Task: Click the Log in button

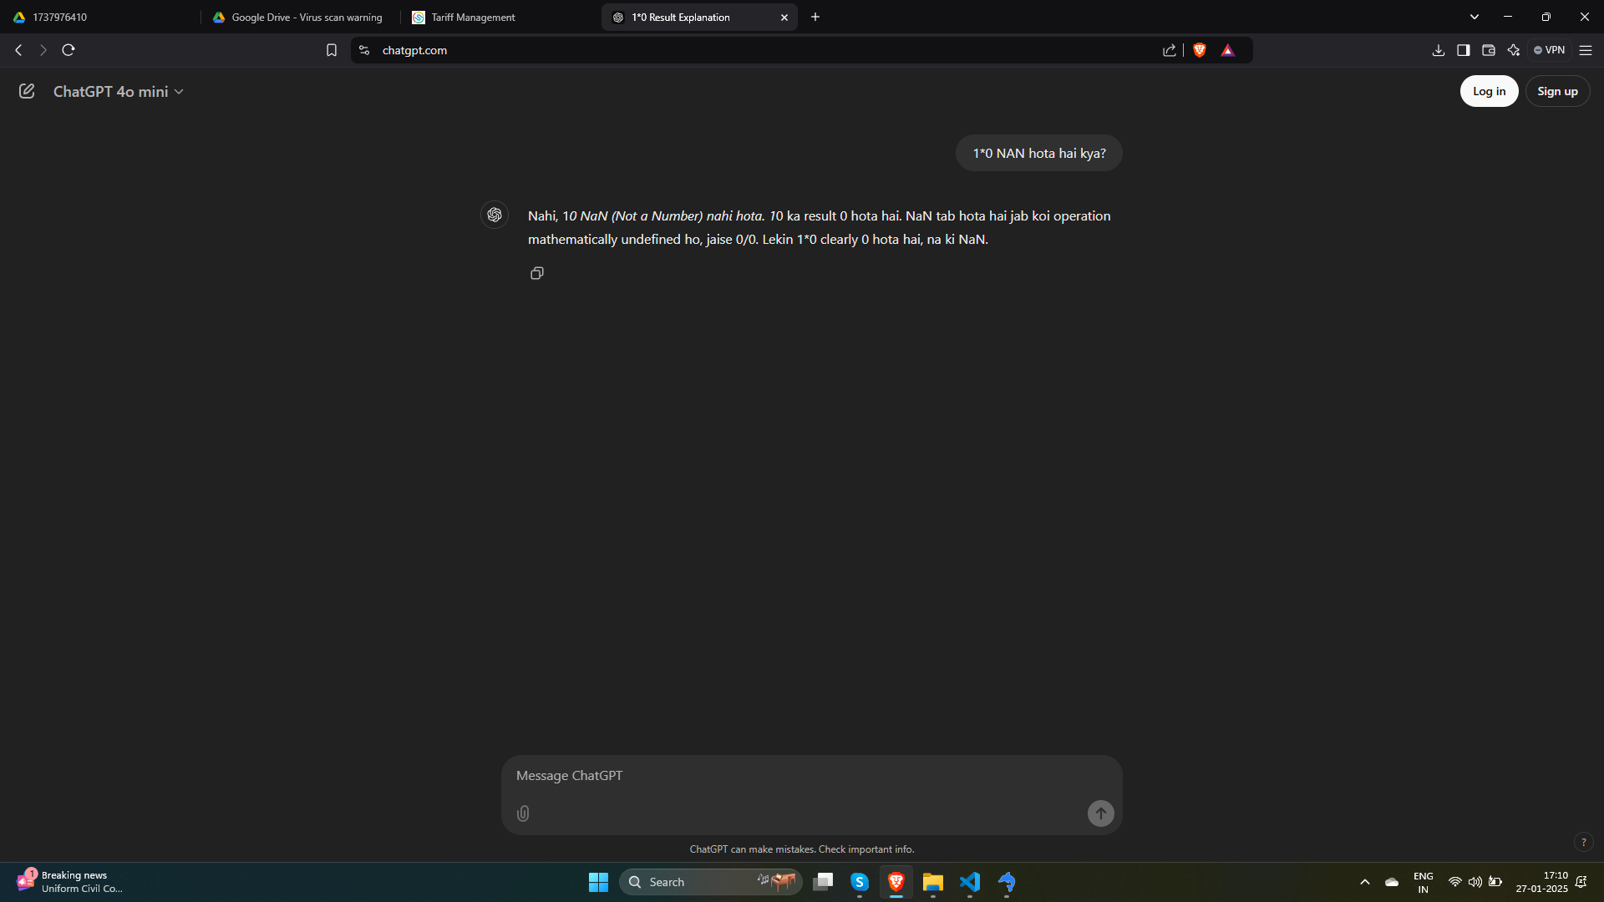Action: click(1489, 91)
